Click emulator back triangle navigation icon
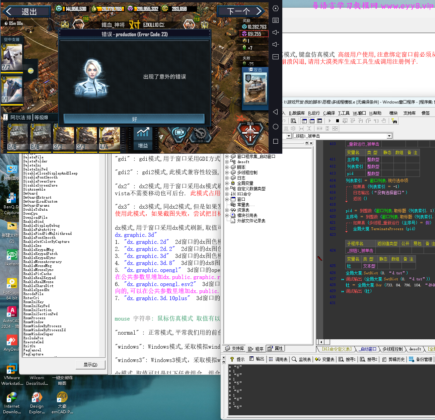This screenshot has width=435, height=420. click(x=276, y=112)
